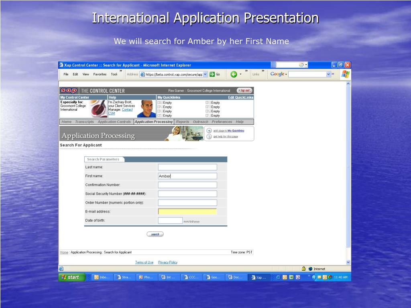Viewport: 411px width, 308px height.
Task: Switch to the Doc... taskbar window
Action: pyautogui.click(x=236, y=277)
